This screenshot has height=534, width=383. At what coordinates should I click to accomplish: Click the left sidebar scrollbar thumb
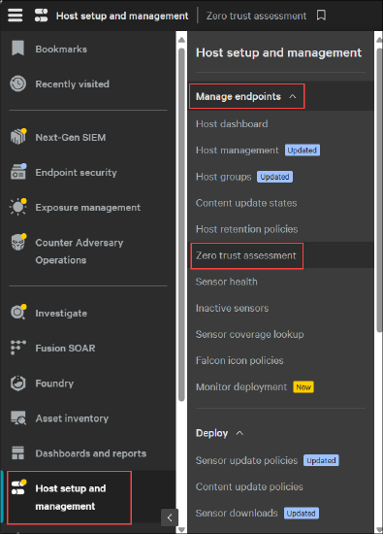[181, 225]
